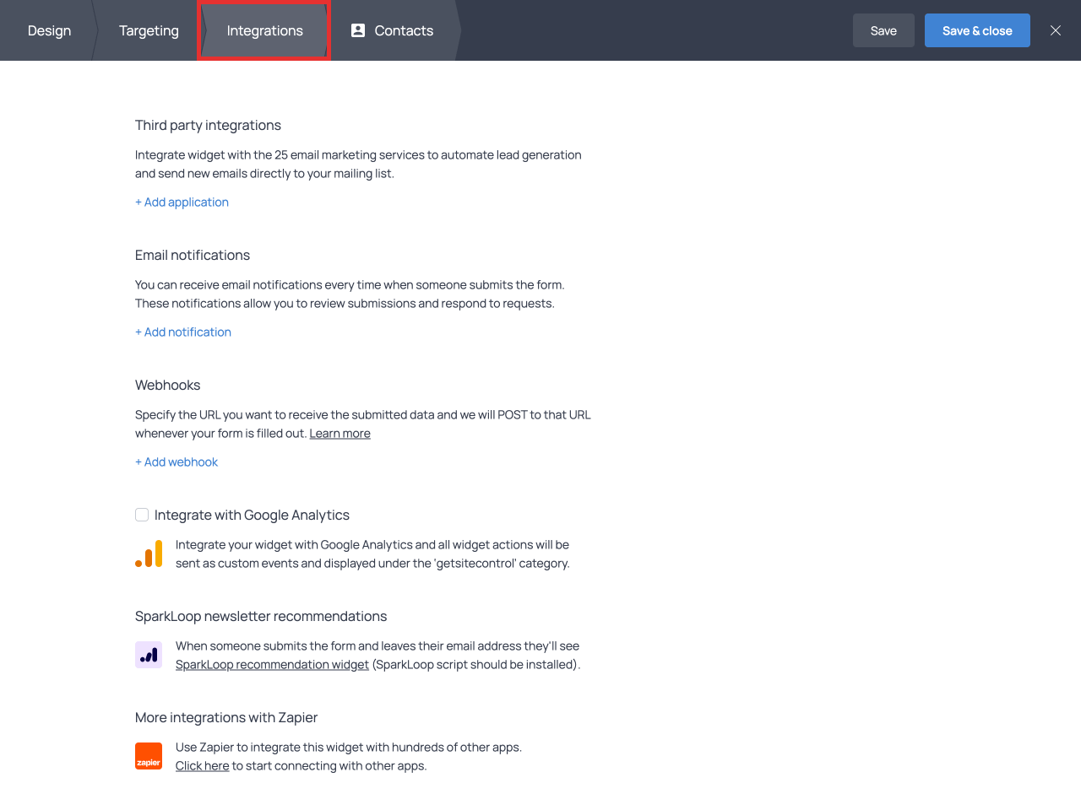This screenshot has width=1081, height=810.
Task: Click the Add webhook link
Action: pos(177,462)
